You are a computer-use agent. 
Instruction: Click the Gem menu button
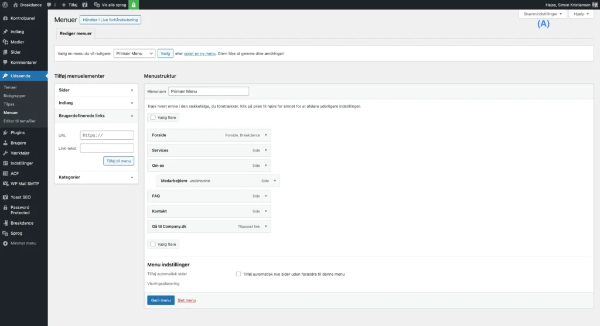(161, 300)
